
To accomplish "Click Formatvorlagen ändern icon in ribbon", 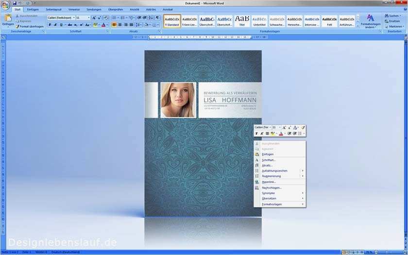I will coord(371,21).
